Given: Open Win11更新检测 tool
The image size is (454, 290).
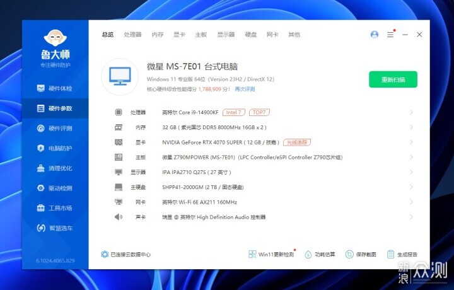Looking at the screenshot, I should 271,255.
